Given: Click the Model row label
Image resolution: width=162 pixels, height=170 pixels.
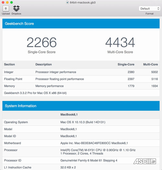Looking at the screenshot, I should pos(8,129).
